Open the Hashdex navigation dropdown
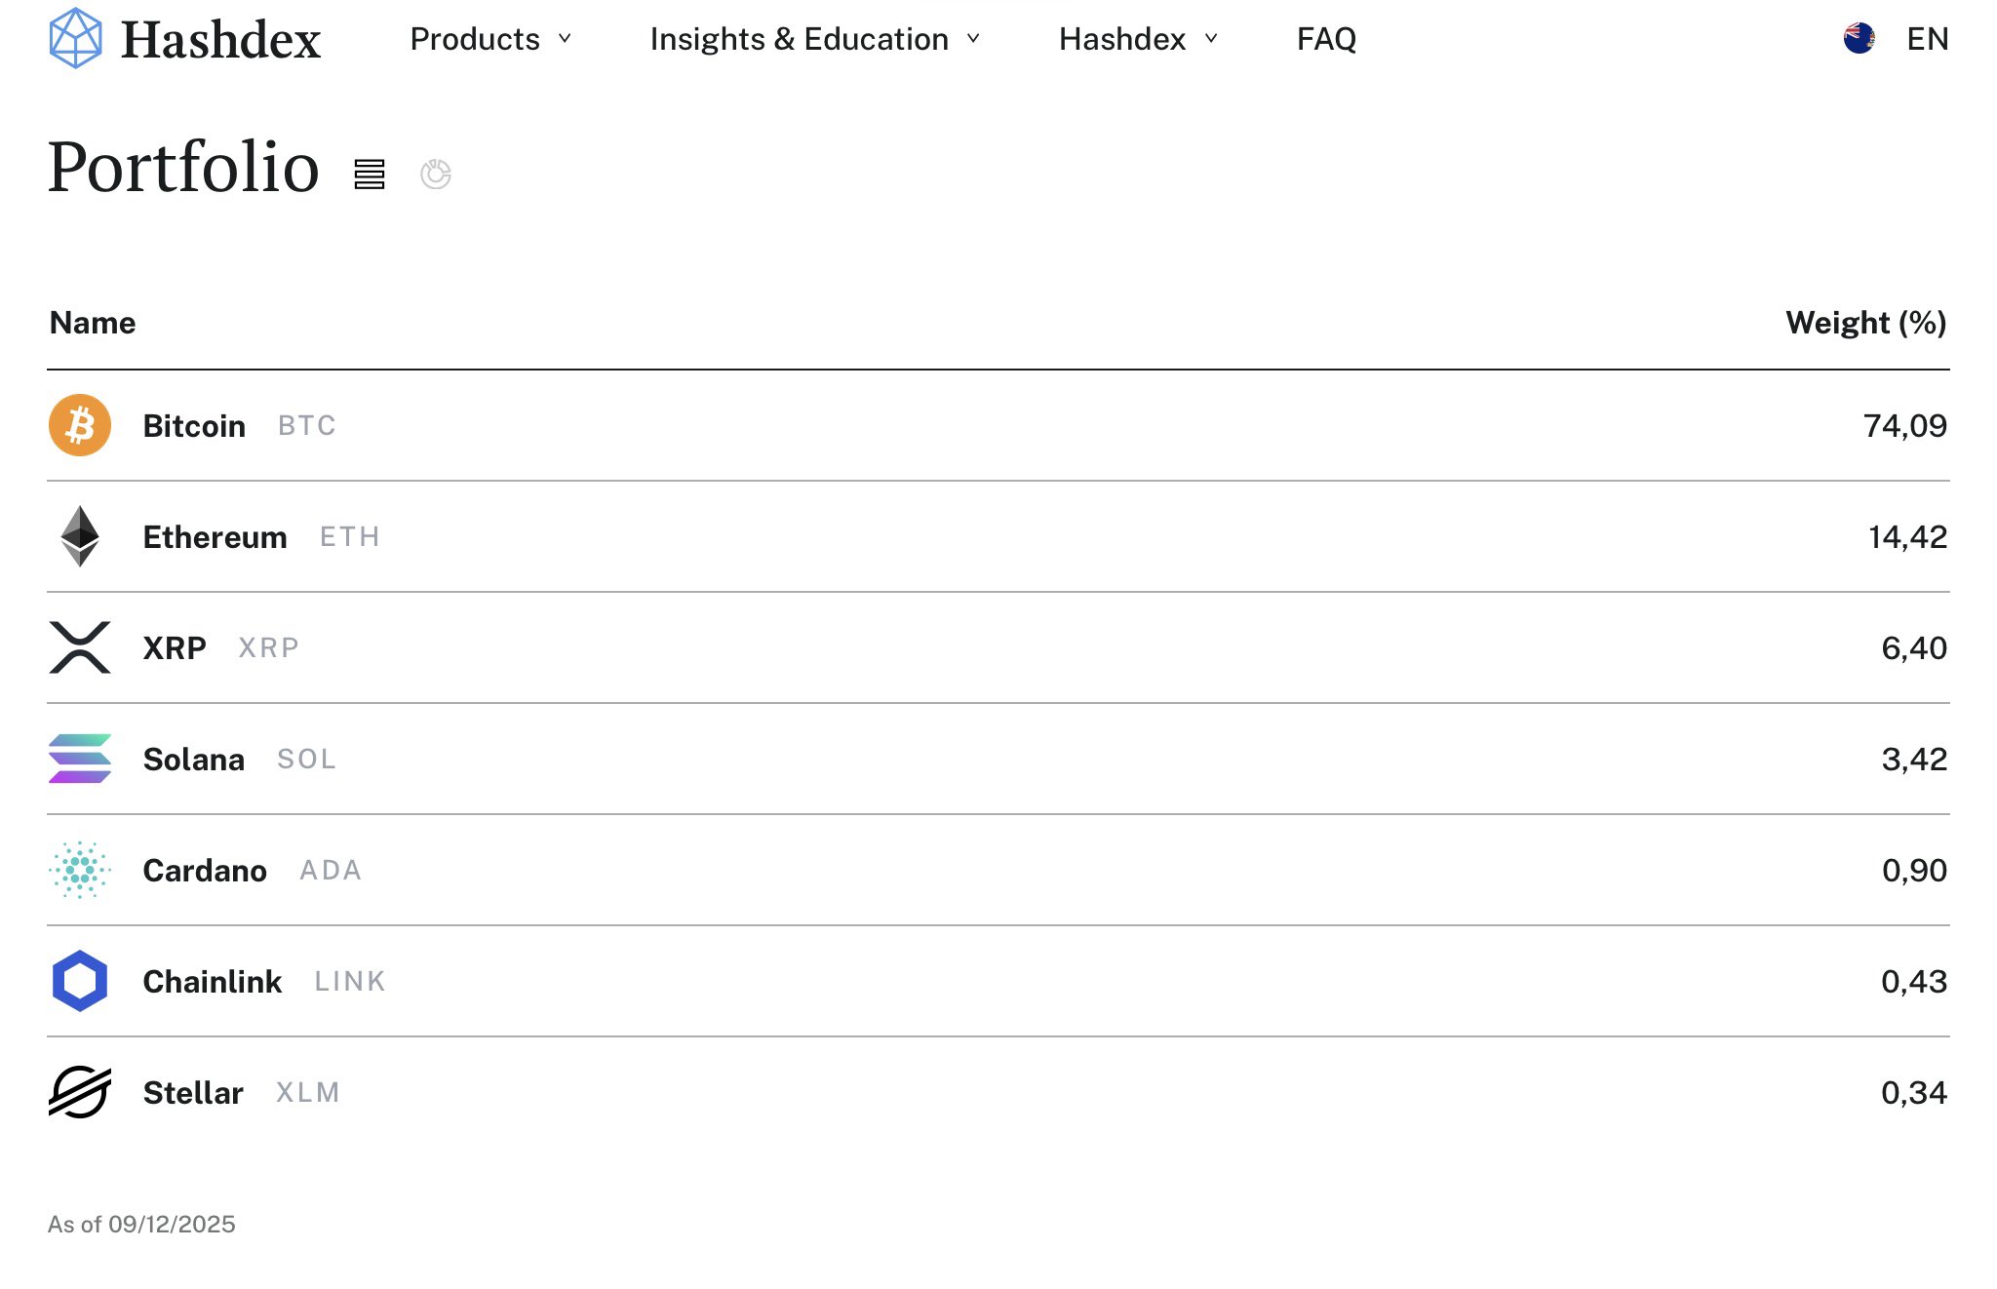 click(1138, 39)
